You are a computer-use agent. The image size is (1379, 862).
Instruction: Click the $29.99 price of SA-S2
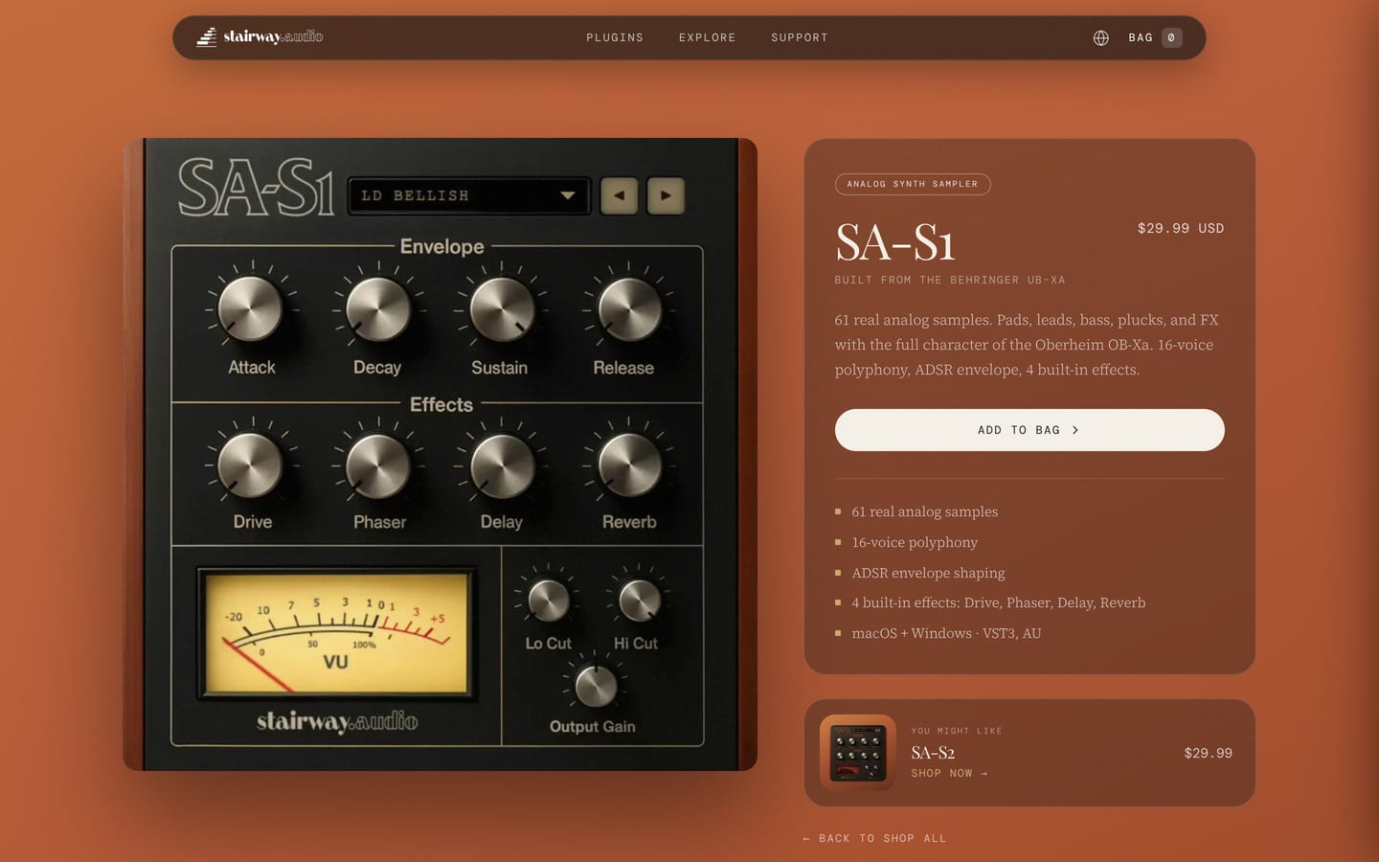[1209, 753]
